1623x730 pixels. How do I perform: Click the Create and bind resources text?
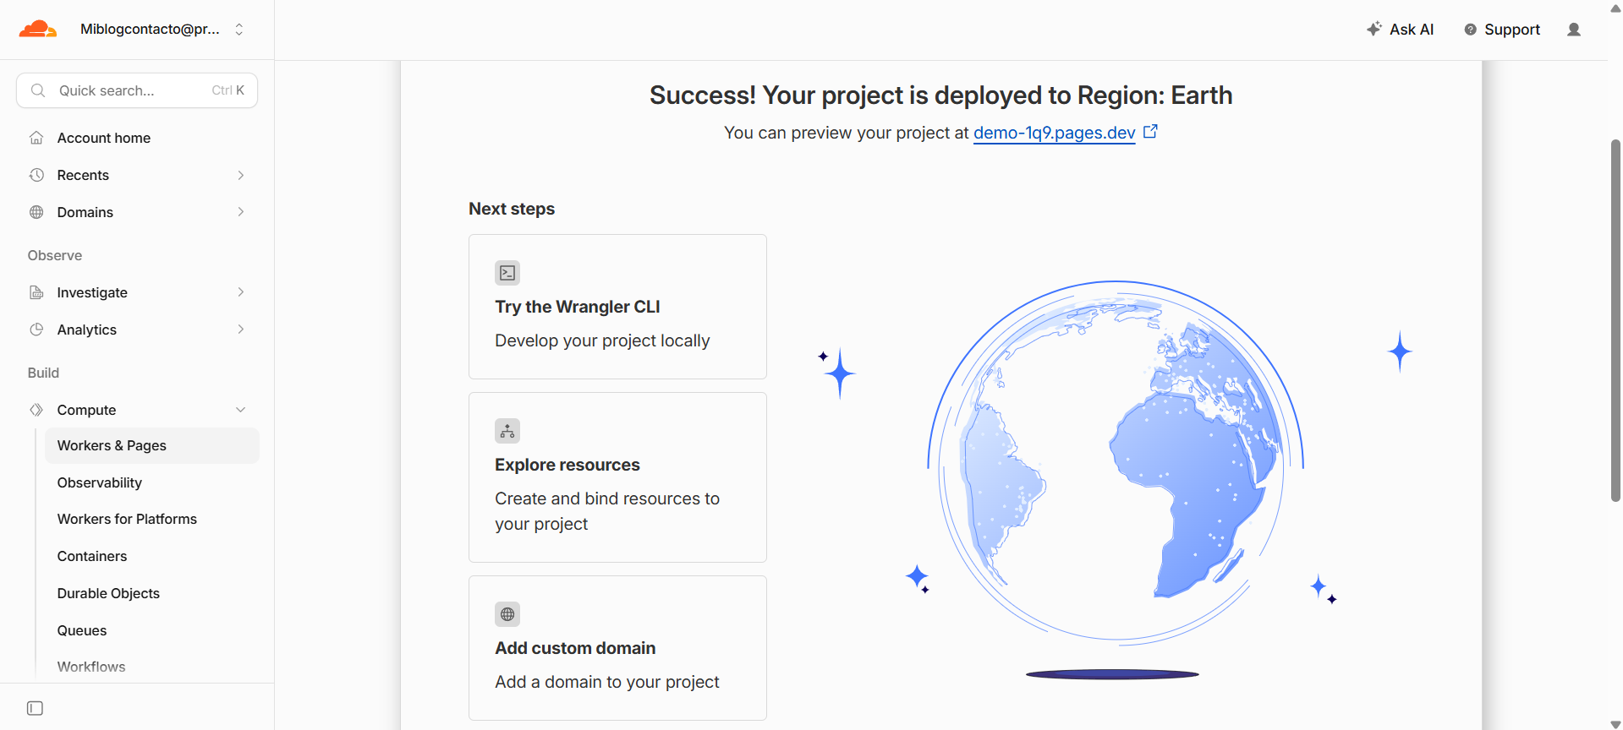point(607,511)
